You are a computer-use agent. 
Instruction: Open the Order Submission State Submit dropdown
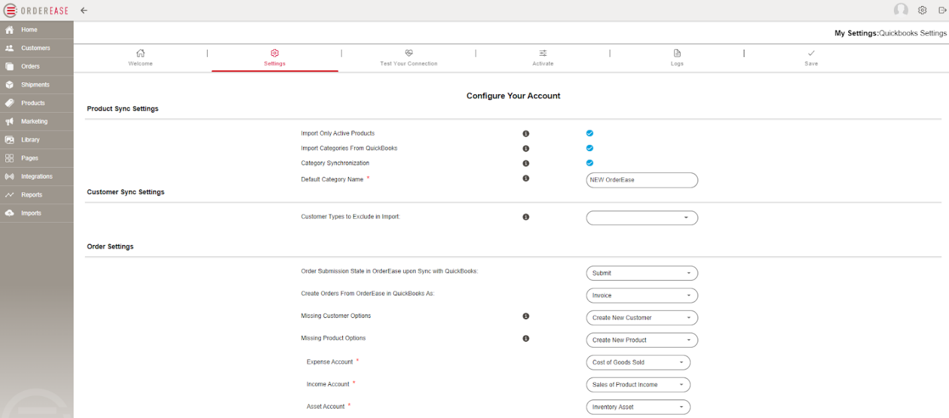coord(641,273)
